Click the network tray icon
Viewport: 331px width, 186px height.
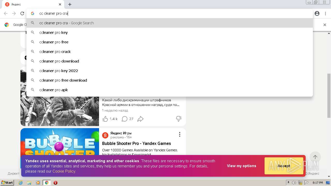point(300,183)
